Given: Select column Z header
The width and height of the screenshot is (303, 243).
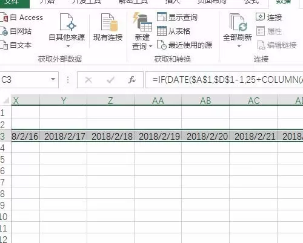Looking at the screenshot, I should (x=110, y=100).
